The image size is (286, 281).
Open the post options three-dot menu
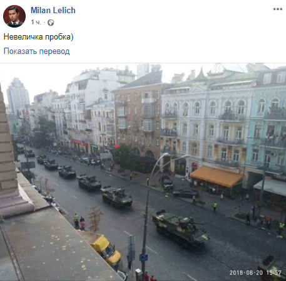278,9
